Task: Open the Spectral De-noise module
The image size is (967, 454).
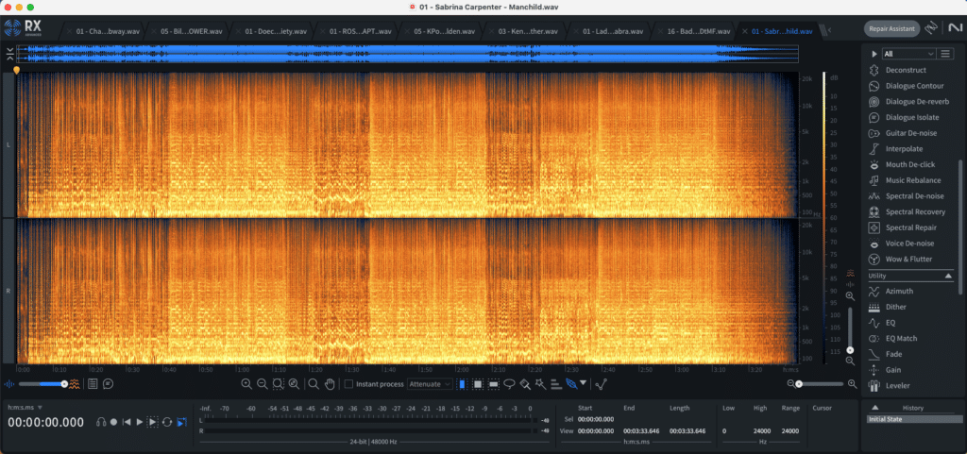Action: click(x=914, y=196)
